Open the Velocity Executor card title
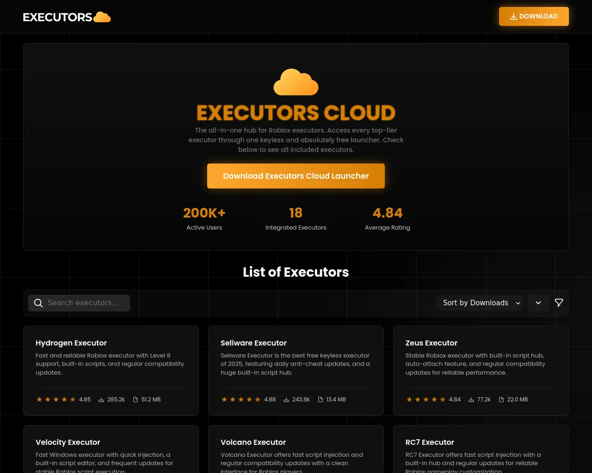This screenshot has height=473, width=592. pyautogui.click(x=68, y=442)
